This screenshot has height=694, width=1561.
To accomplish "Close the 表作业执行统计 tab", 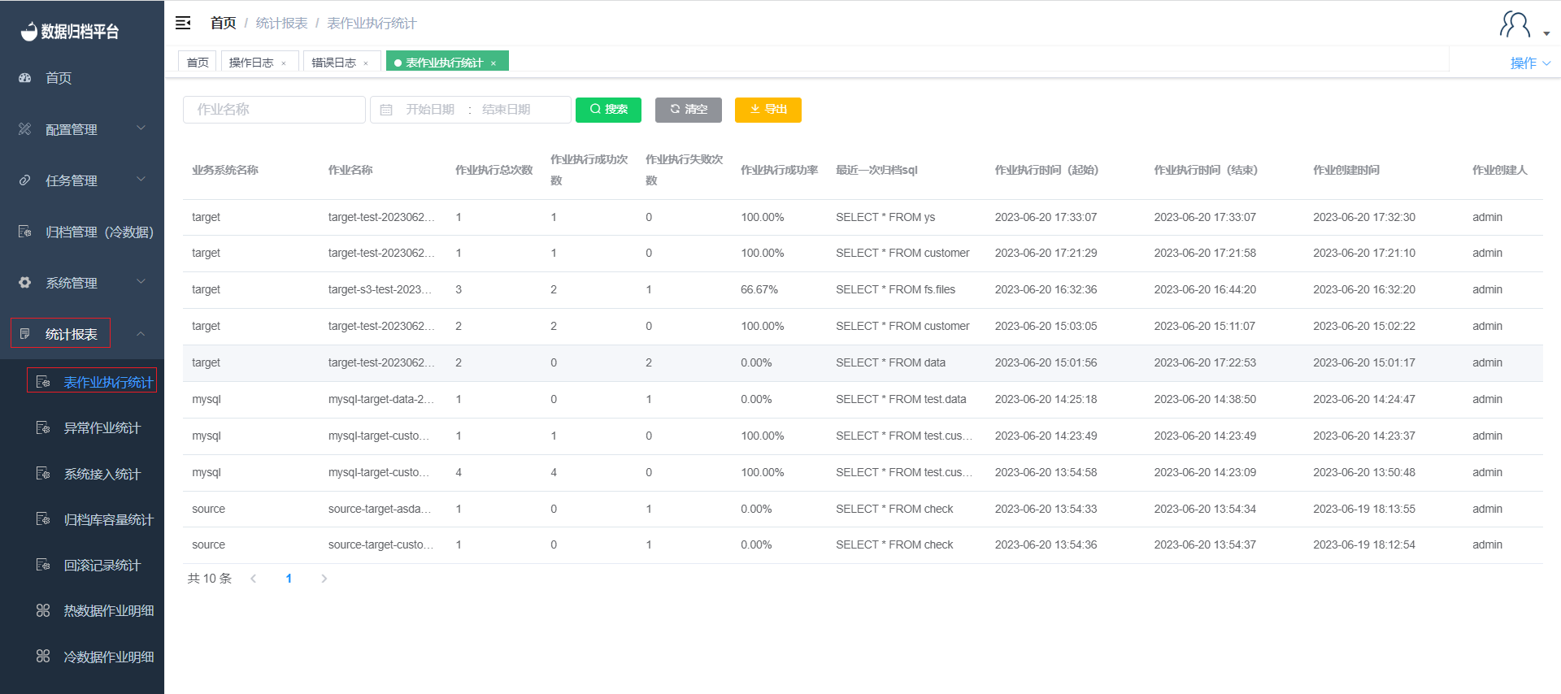I will (x=494, y=63).
